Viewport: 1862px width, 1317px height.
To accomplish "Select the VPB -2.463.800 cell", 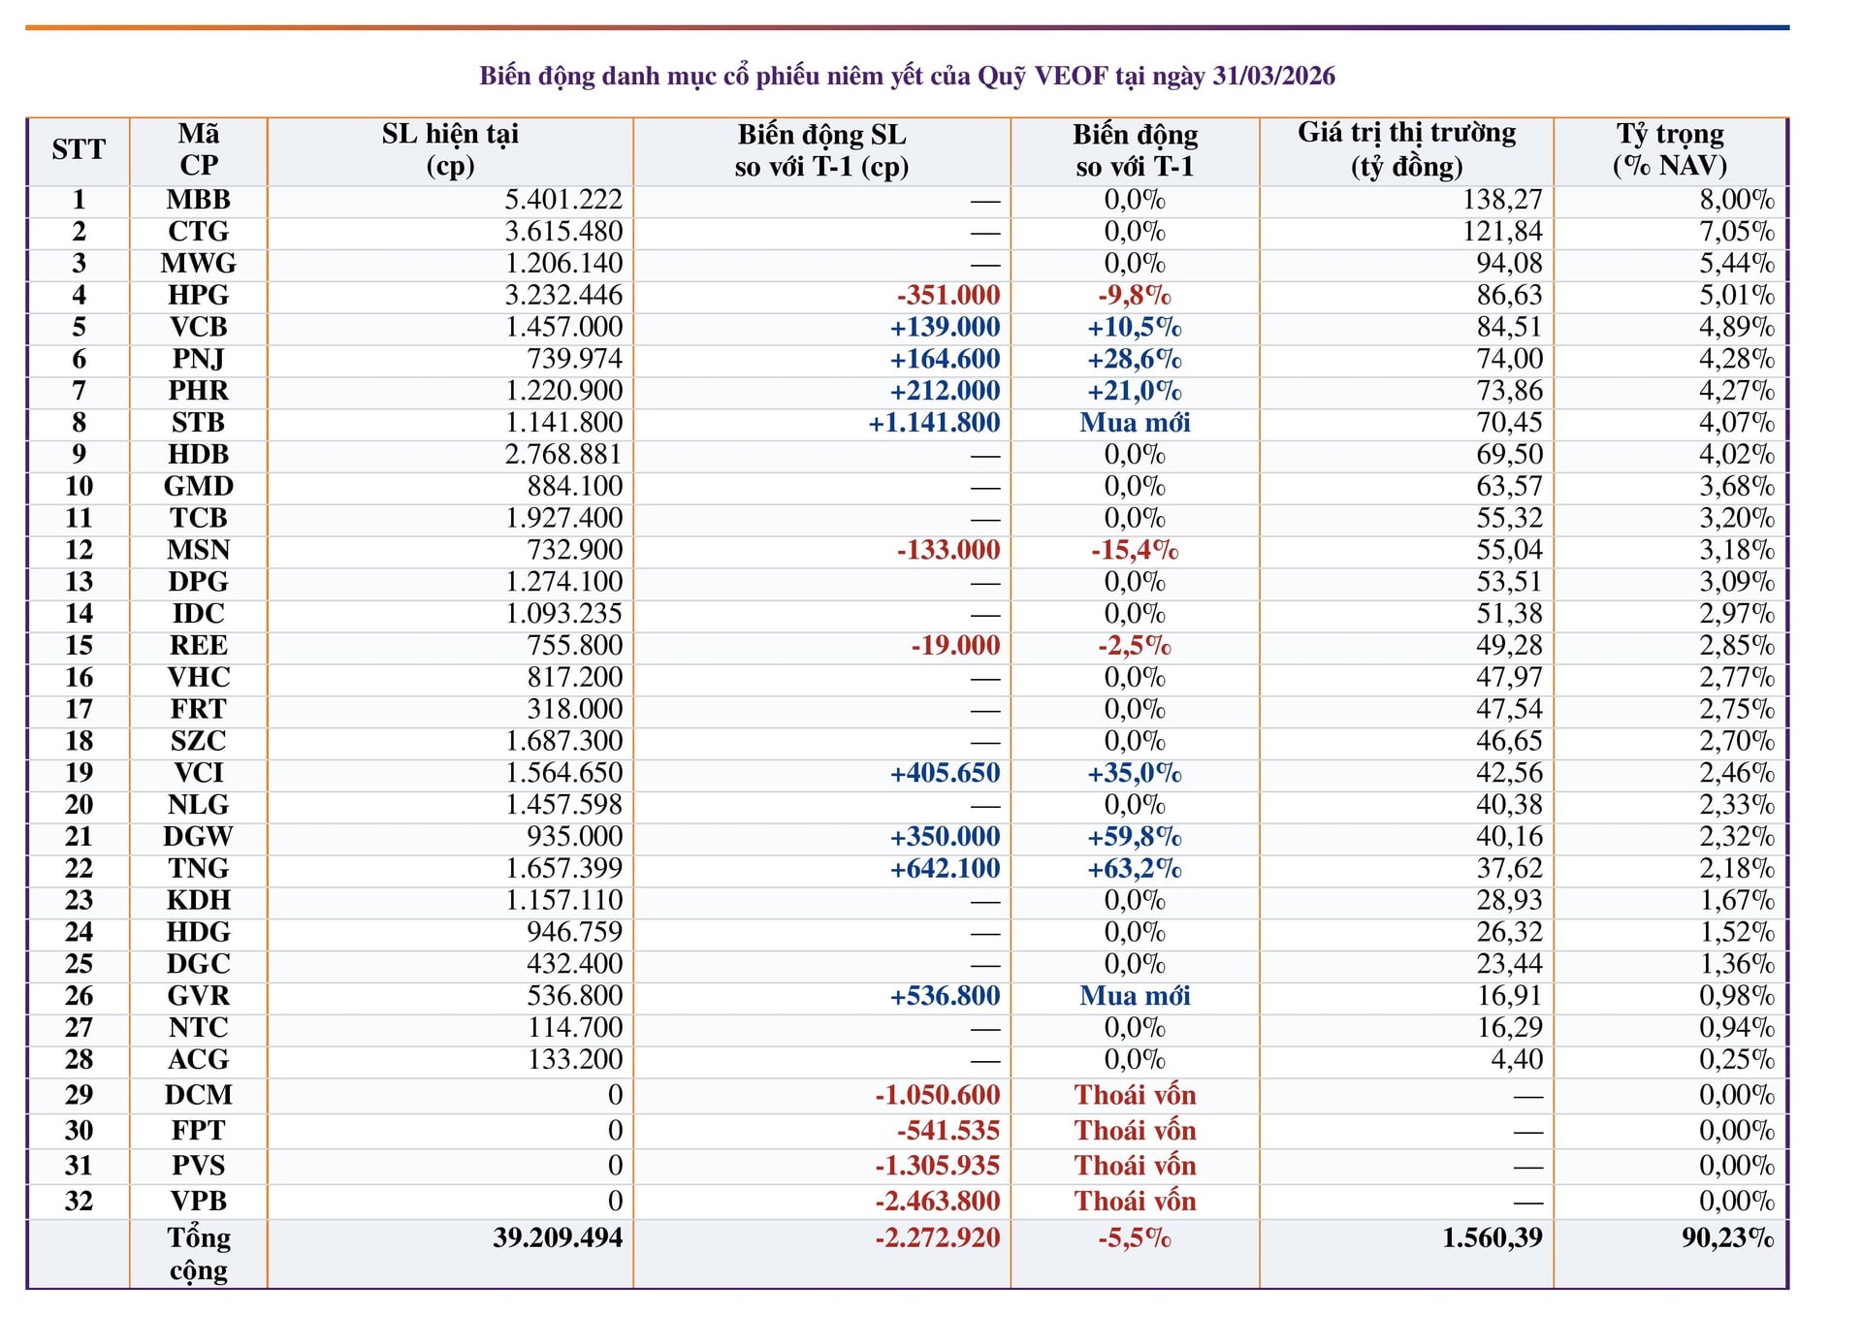I will pyautogui.click(x=937, y=1201).
